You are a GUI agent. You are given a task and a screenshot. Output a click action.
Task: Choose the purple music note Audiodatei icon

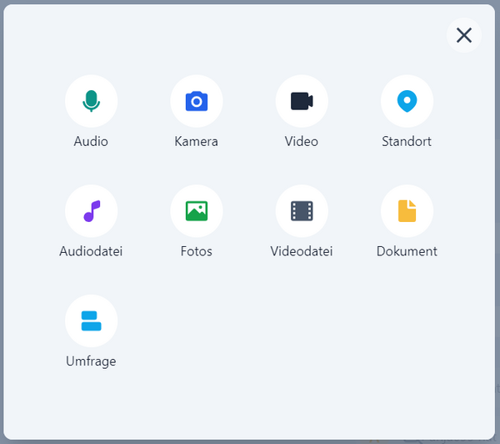91,211
